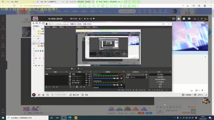This screenshot has width=214, height=120.
Task: Click 工作室模式 studio mode button
Action: [x=160, y=82]
